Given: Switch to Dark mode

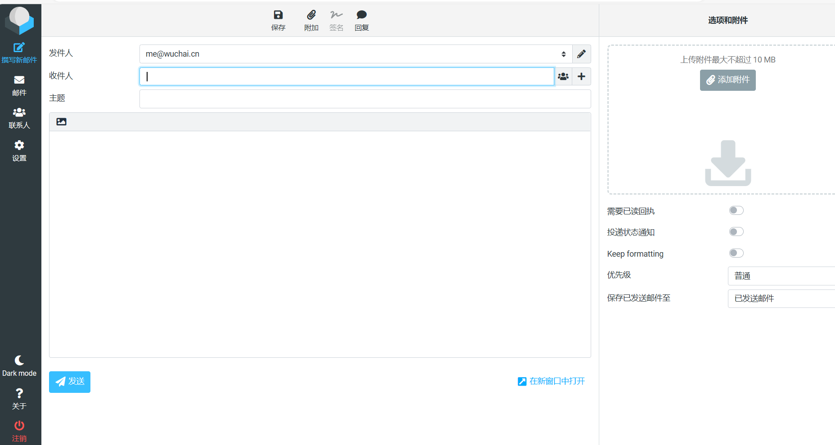Looking at the screenshot, I should click(19, 366).
